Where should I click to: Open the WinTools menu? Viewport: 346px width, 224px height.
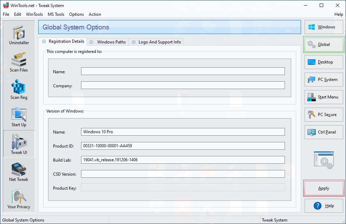pyautogui.click(x=34, y=14)
